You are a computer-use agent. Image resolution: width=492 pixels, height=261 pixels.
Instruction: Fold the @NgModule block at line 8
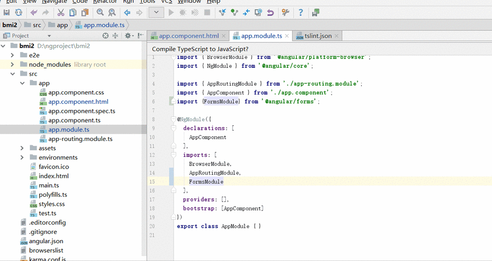coord(174,120)
